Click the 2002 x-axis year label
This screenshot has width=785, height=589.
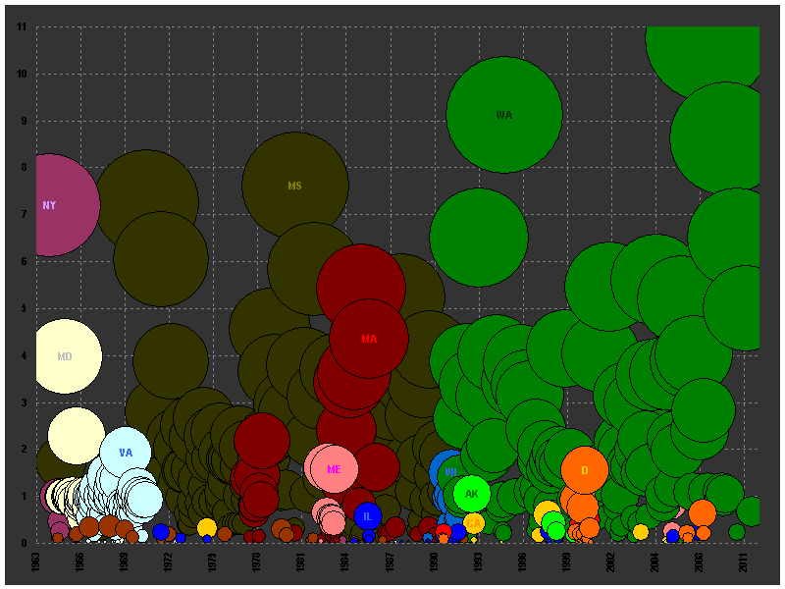click(x=611, y=562)
